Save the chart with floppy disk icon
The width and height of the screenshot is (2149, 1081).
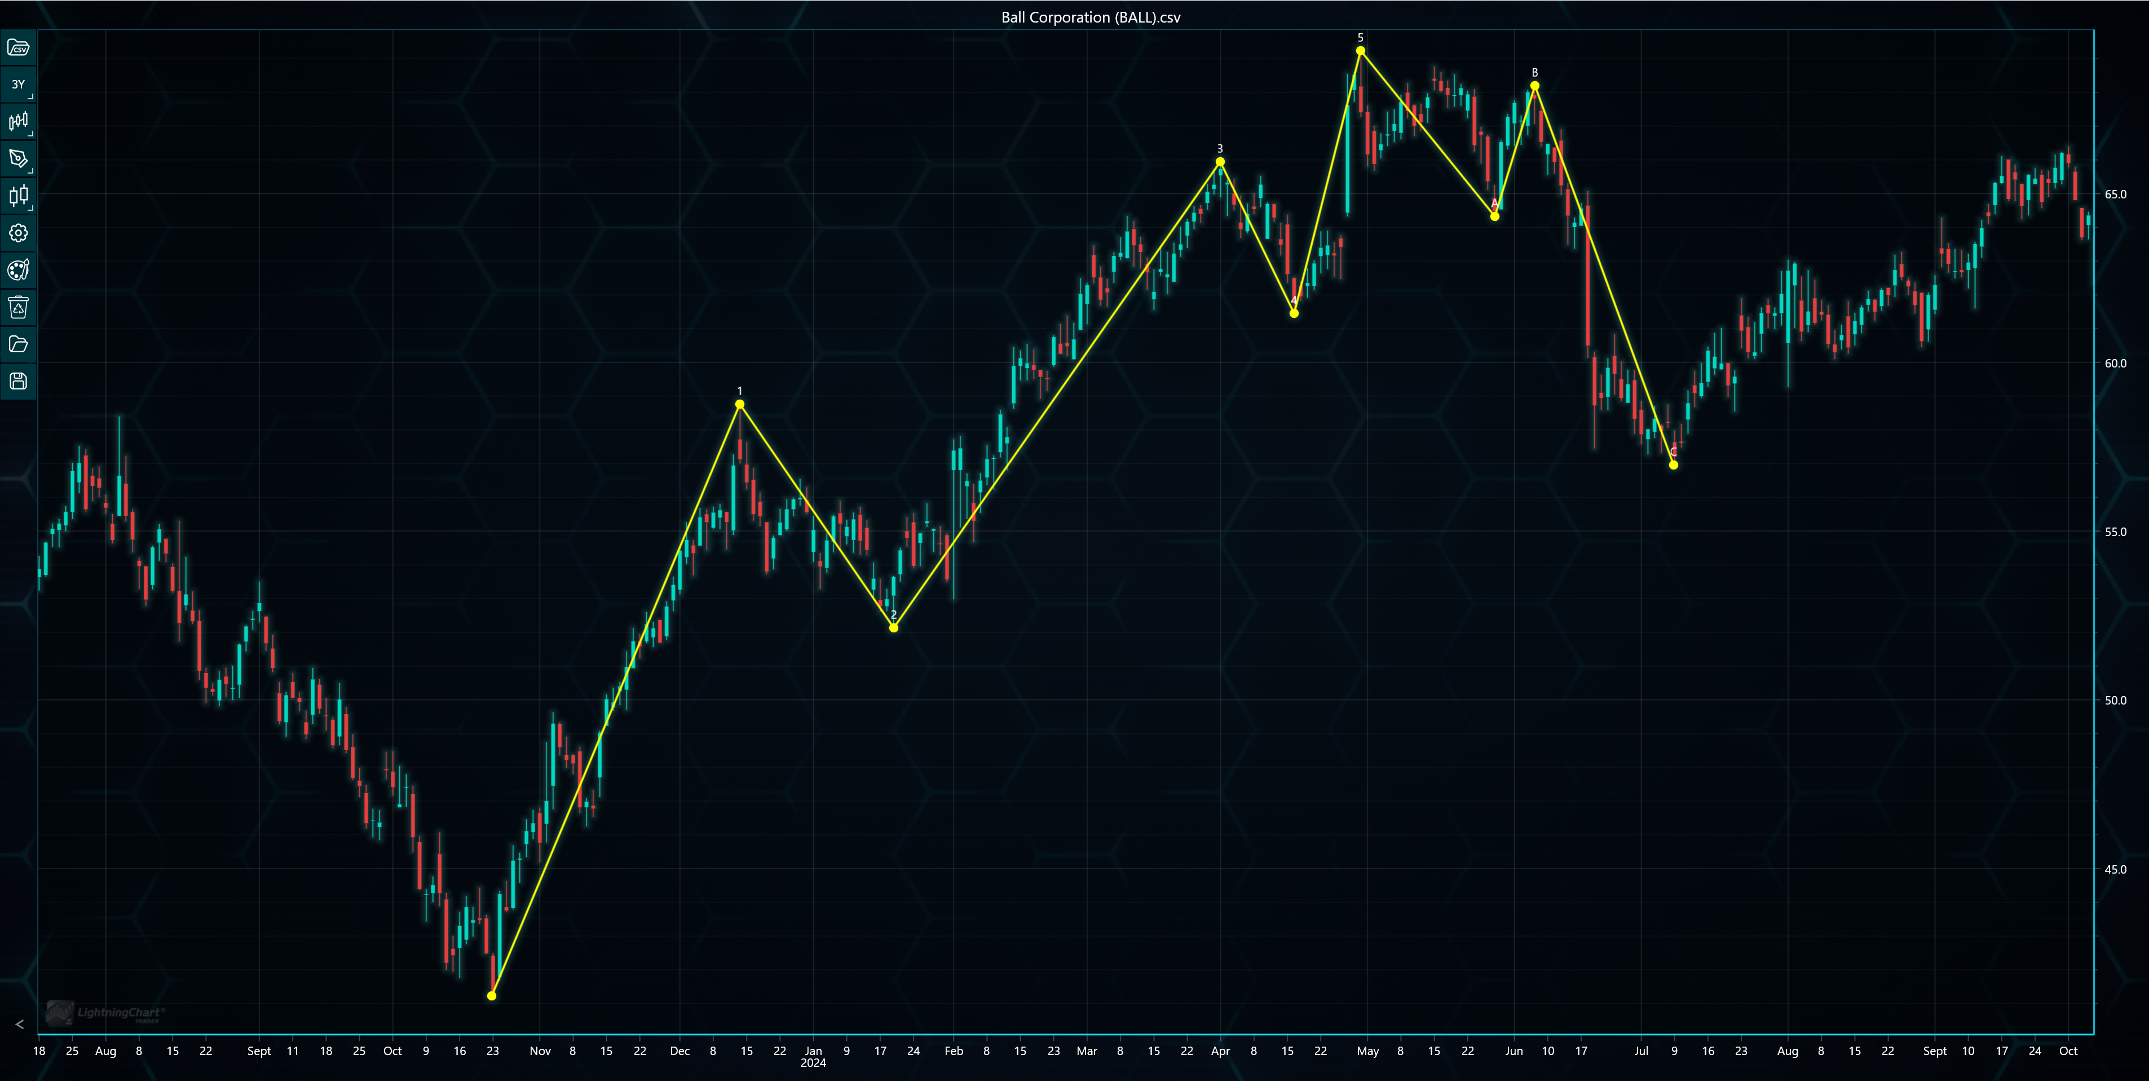pyautogui.click(x=19, y=381)
